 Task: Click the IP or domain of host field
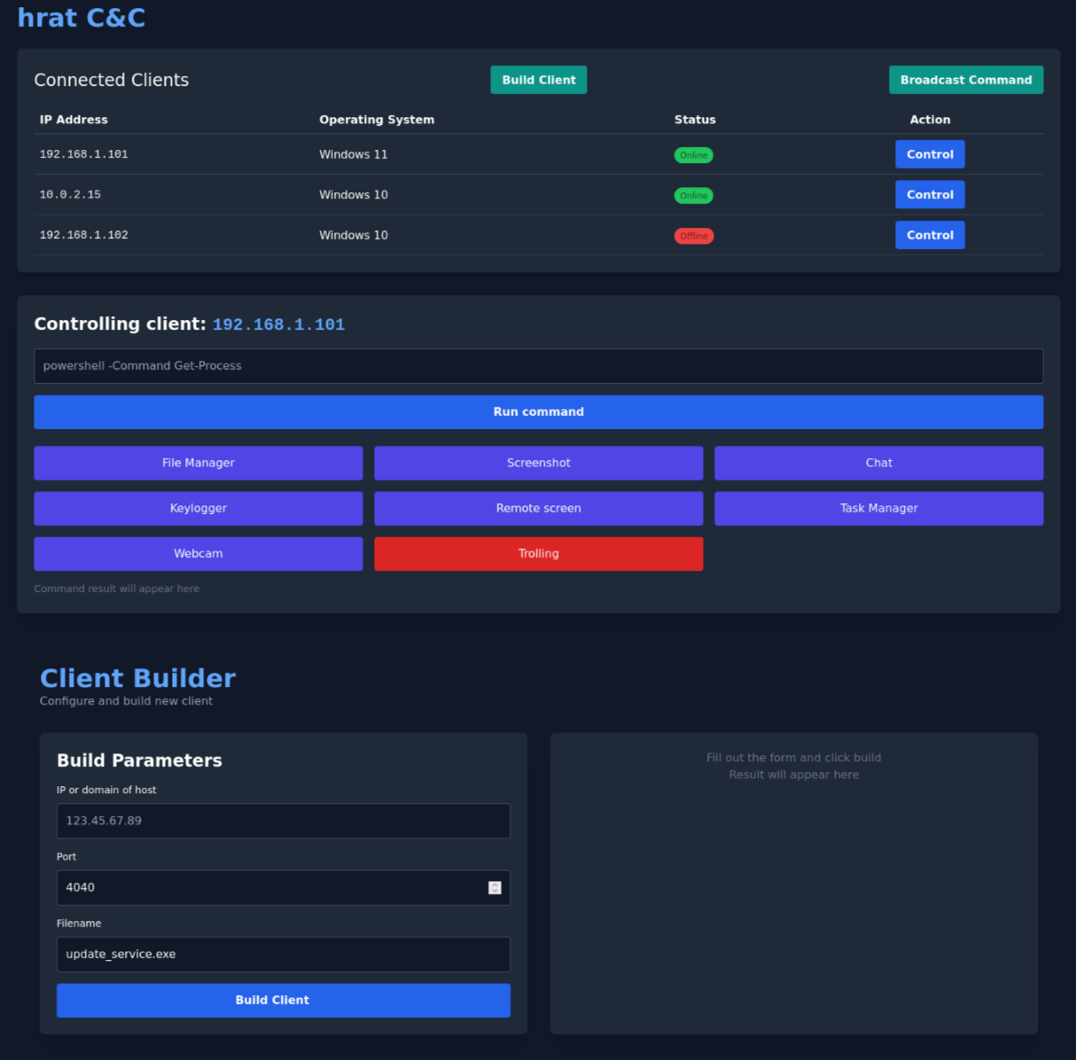pos(284,821)
